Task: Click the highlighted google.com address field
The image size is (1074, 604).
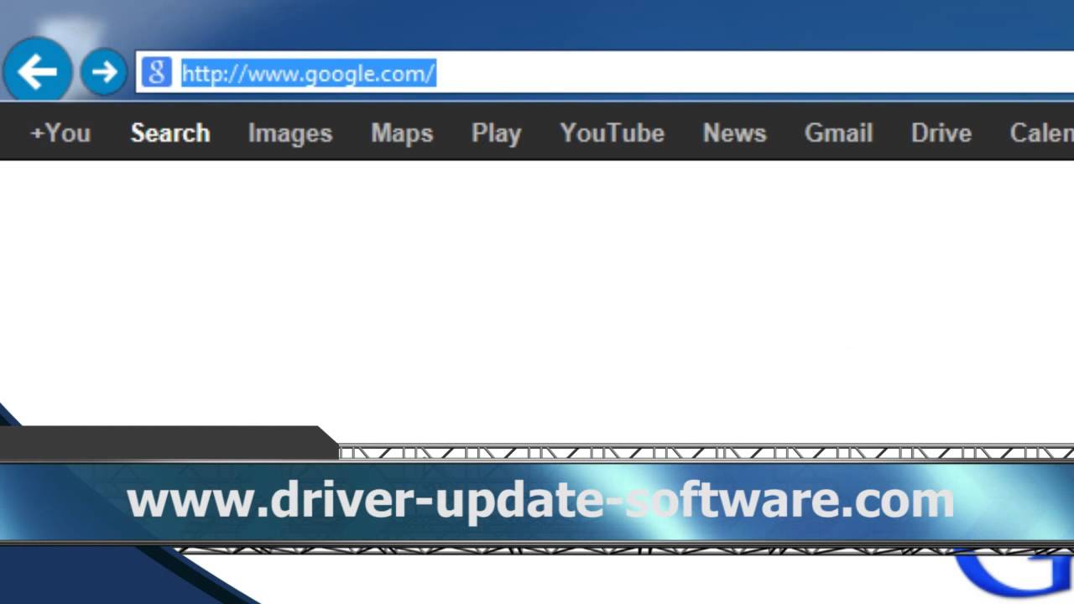Action: (604, 73)
